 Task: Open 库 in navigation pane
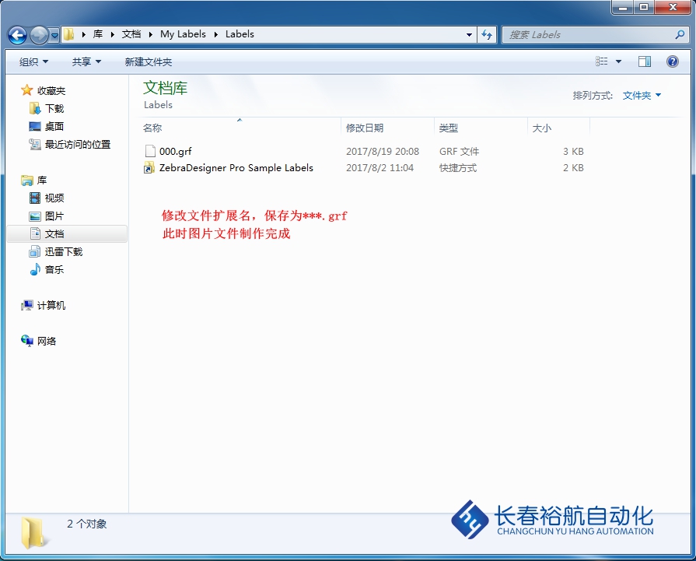[x=42, y=180]
